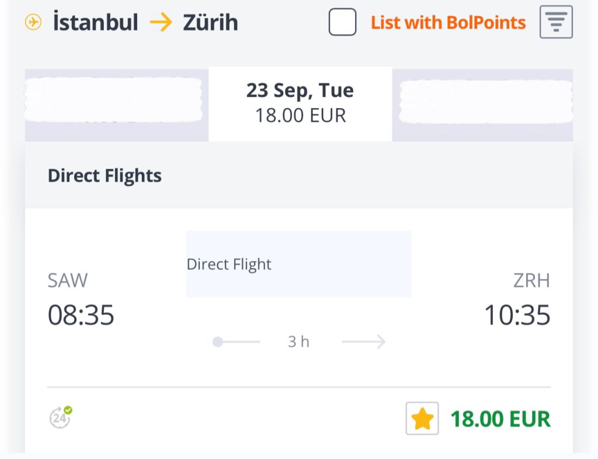
Task: Click the orange arrow between İstanbul and Zürih
Action: [161, 23]
